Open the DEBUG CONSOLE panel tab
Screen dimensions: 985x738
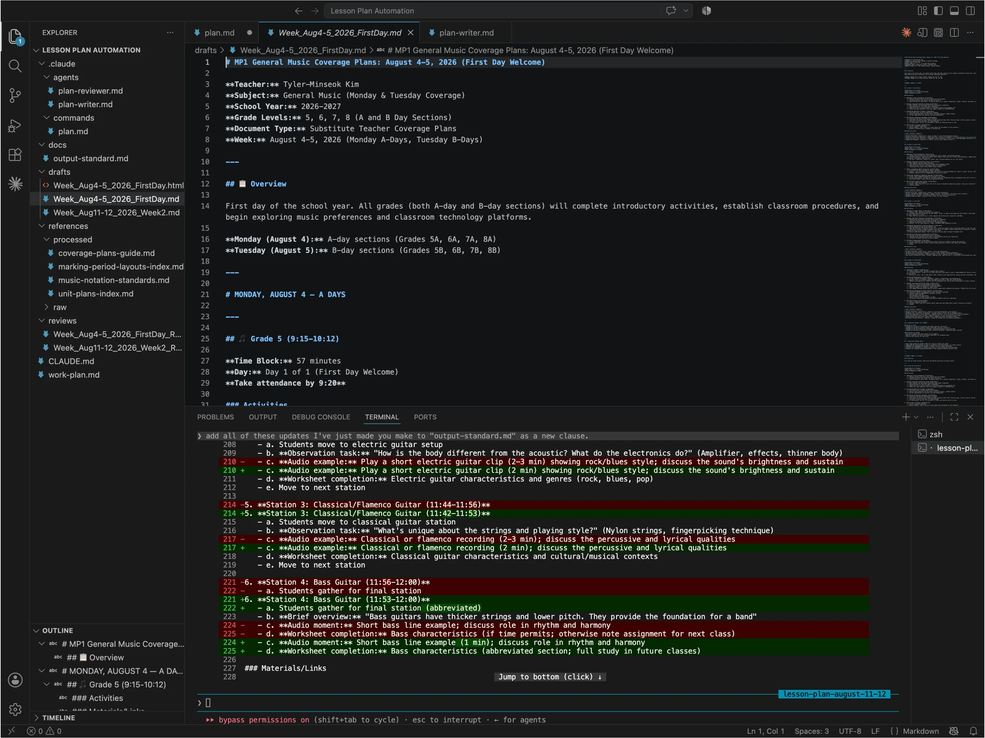321,417
